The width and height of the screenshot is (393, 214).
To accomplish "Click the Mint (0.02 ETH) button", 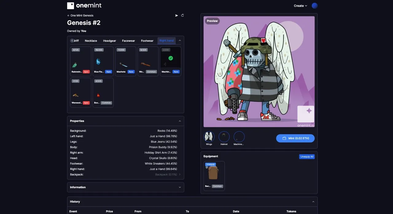I will coord(295,138).
